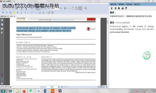The image size is (156, 93).
Task: Activate the text selection cursor tool
Action: [80, 8]
